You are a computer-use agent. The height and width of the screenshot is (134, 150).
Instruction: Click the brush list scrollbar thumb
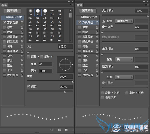click(70, 15)
